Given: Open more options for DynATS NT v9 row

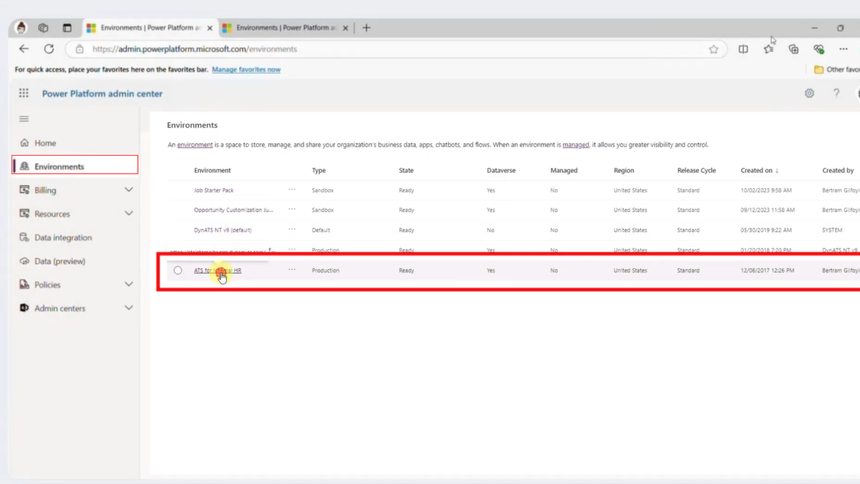Looking at the screenshot, I should tap(292, 229).
